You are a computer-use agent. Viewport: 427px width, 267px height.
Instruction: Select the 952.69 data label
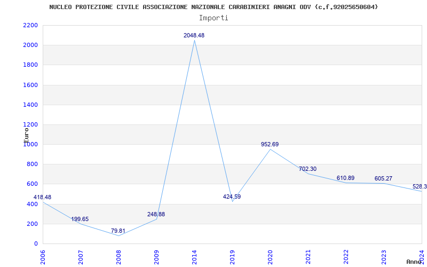(x=270, y=144)
